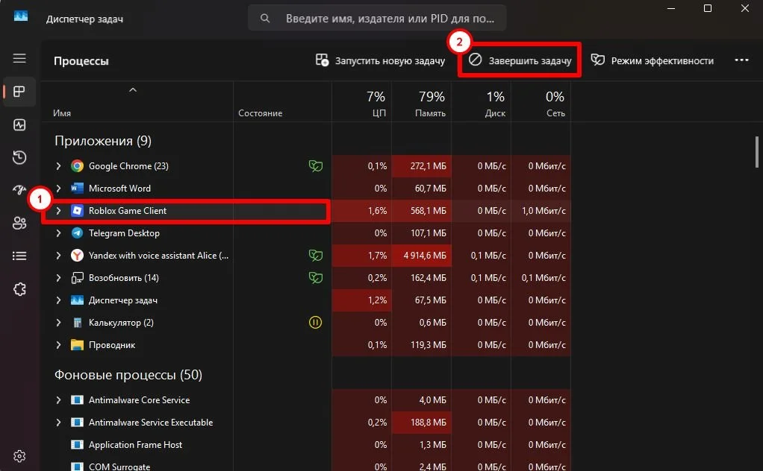
Task: Click the Yandex browser icon
Action: (77, 256)
